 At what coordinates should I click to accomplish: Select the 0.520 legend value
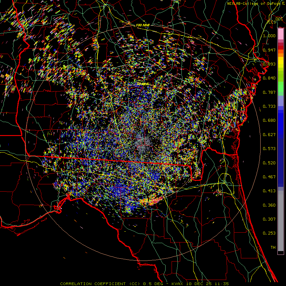click(x=269, y=163)
